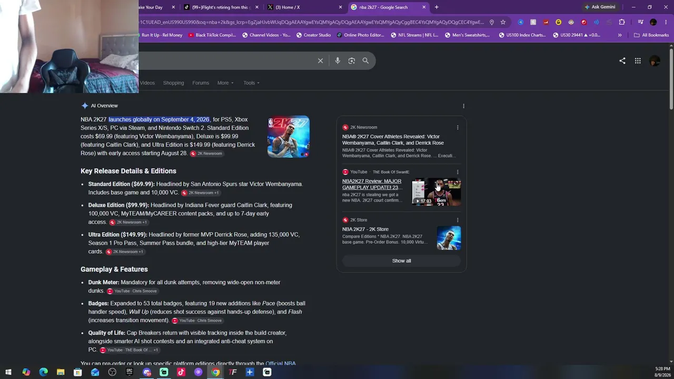Screen dimensions: 674x379
Task: Open the Channel Videos bookmark
Action: coord(266,35)
